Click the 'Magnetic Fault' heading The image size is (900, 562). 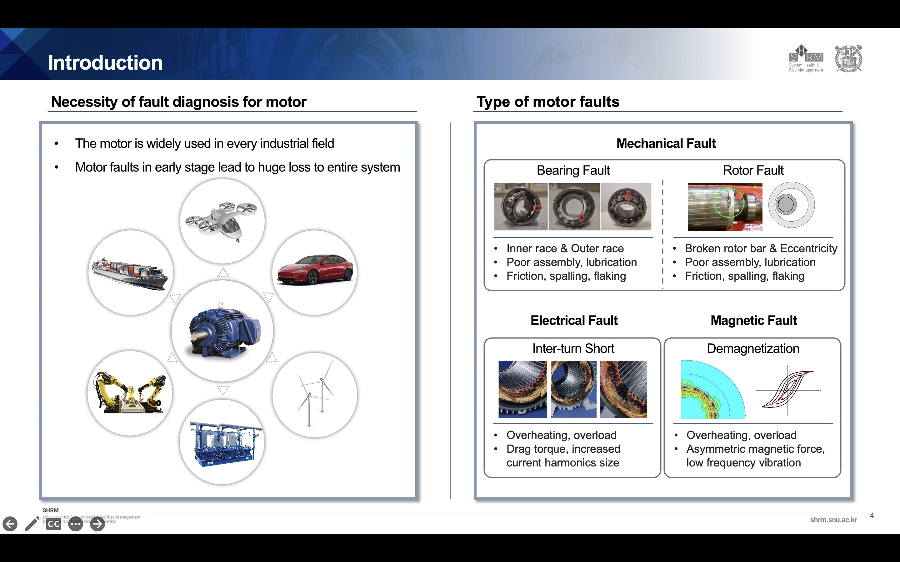(x=753, y=320)
